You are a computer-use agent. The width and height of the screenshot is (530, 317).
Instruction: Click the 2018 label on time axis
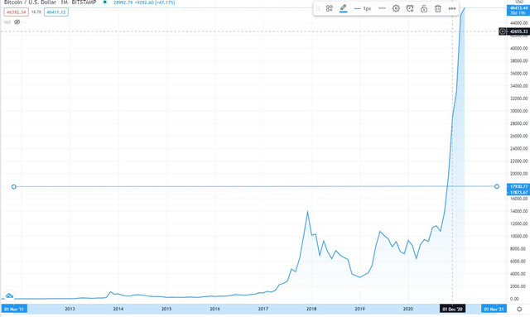(311, 309)
